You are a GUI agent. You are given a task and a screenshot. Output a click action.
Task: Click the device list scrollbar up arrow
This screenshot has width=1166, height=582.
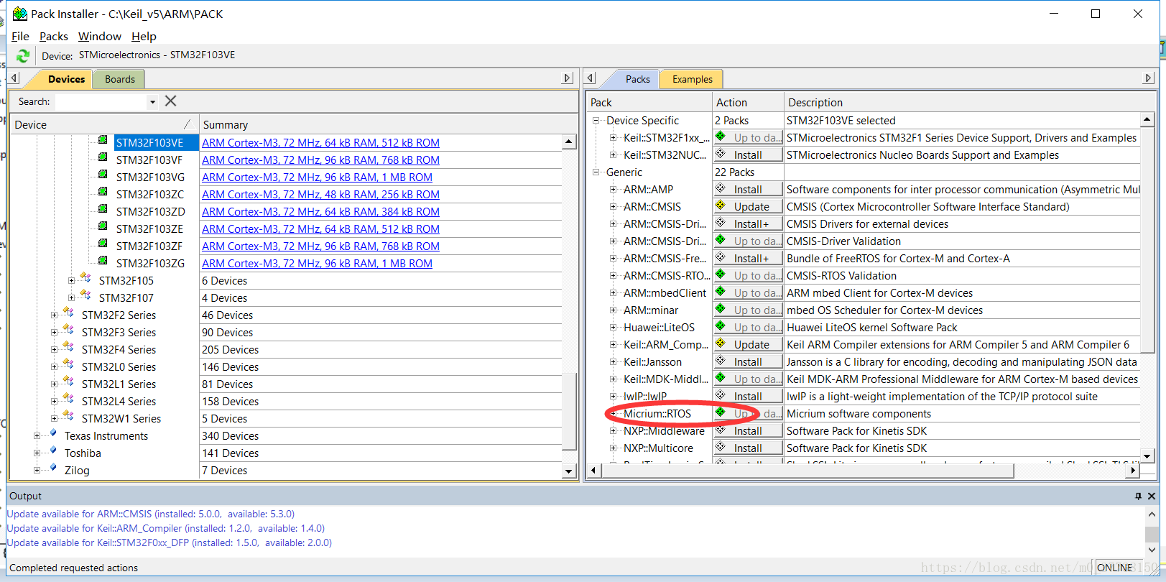pos(569,142)
